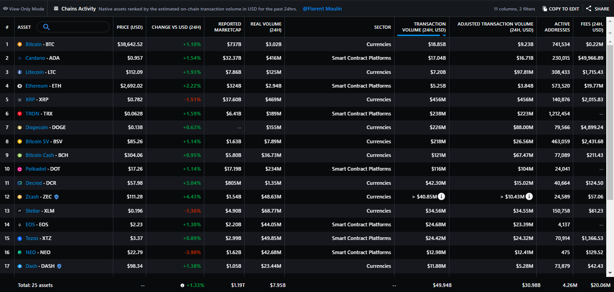Viewport: 614px width, 292px height.
Task: Open the Cardano asset link
Action: pyautogui.click(x=35, y=58)
